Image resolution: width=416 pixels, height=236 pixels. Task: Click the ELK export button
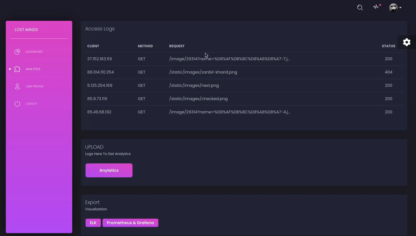pyautogui.click(x=93, y=223)
